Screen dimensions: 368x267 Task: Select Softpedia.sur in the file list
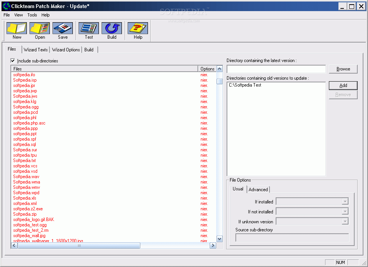(x=25, y=150)
